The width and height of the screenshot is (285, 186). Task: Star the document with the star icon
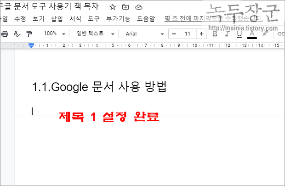[x=113, y=7]
